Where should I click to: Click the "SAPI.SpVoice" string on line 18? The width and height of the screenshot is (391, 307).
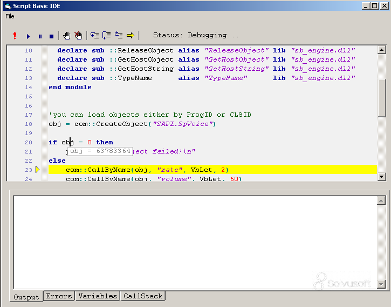(182, 124)
